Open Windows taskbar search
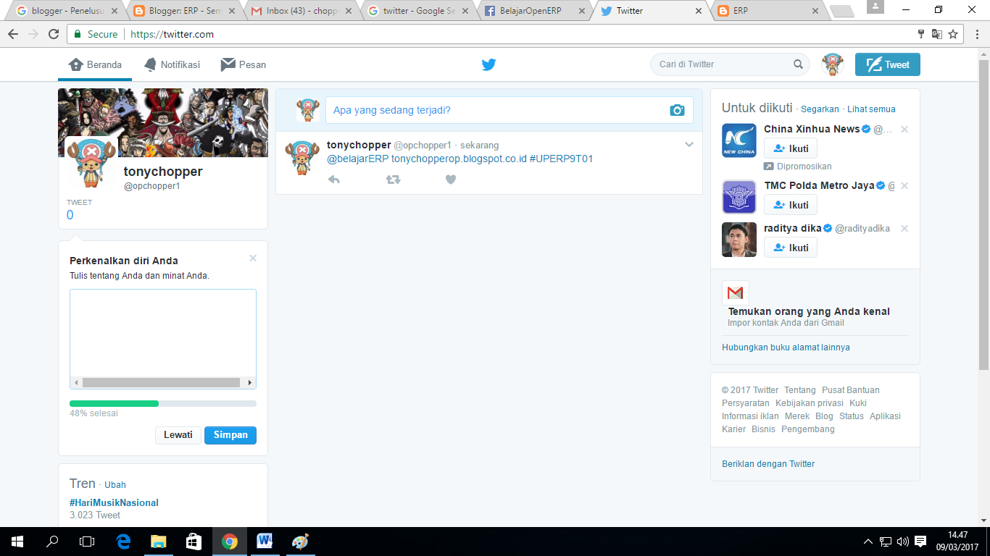 coord(52,542)
